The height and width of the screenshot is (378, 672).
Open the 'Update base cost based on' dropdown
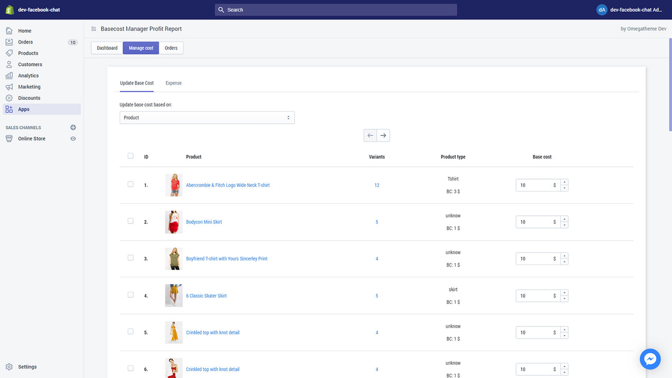(206, 117)
